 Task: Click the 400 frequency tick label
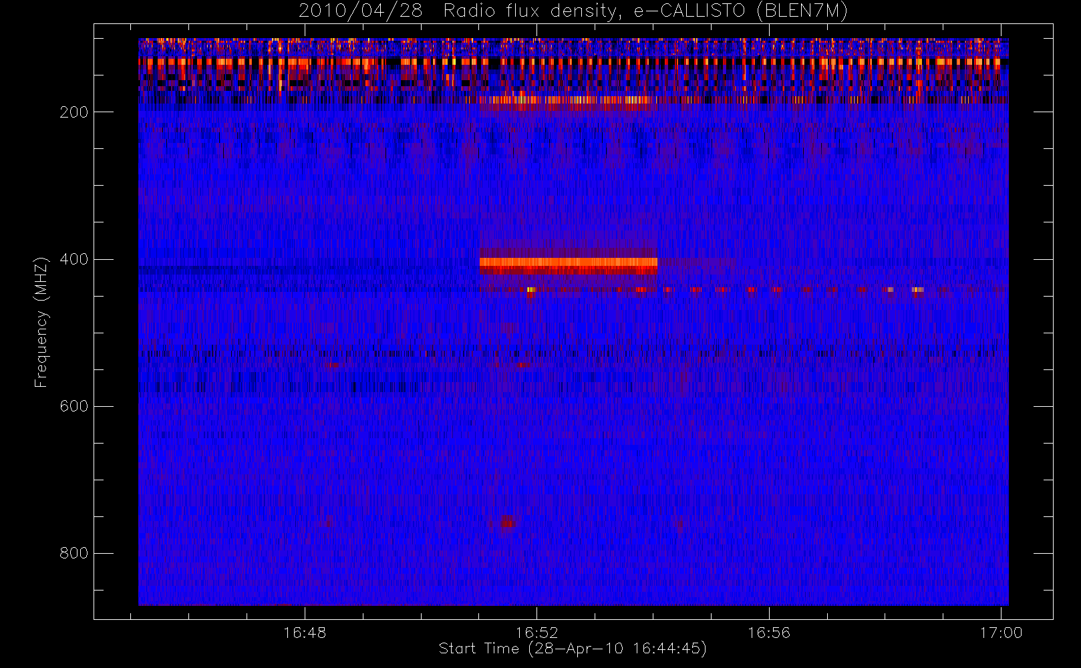click(x=73, y=259)
